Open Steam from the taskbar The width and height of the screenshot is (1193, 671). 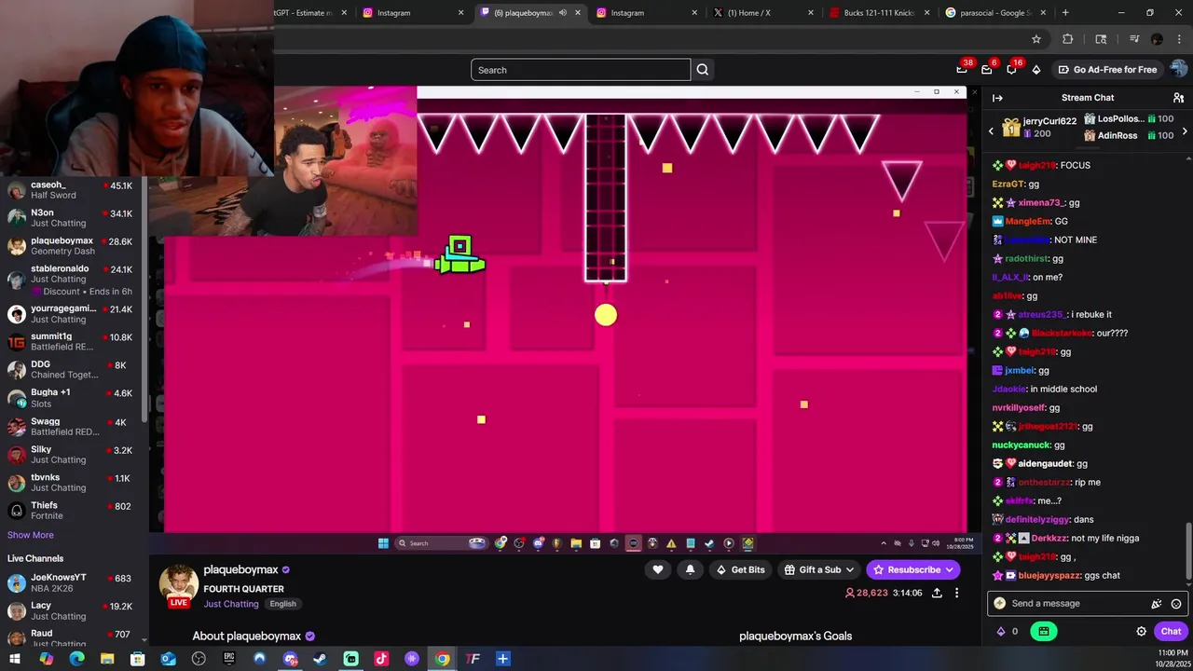click(x=320, y=659)
